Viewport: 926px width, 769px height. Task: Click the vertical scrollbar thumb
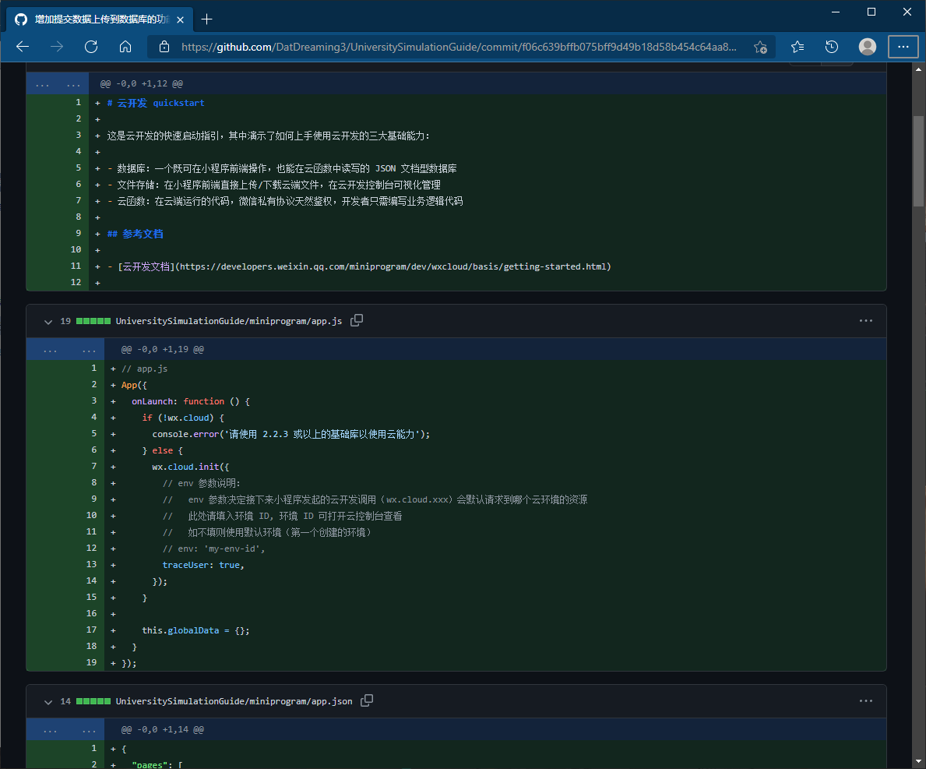click(x=918, y=161)
